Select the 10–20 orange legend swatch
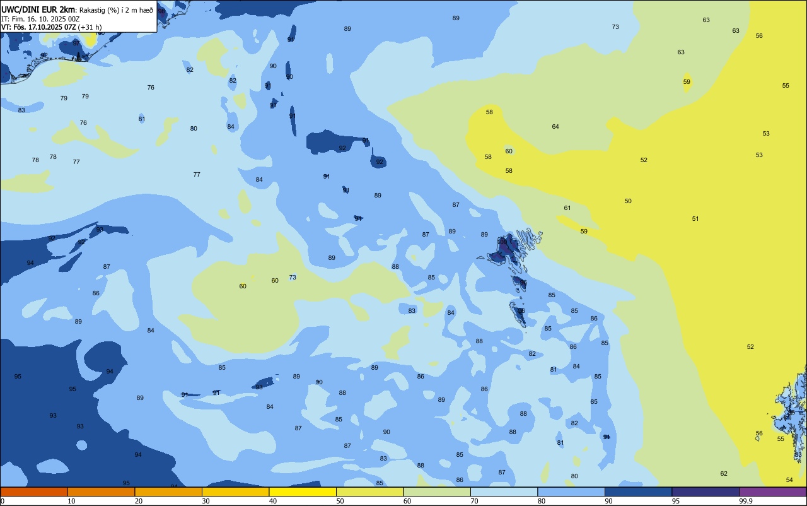The width and height of the screenshot is (807, 506). (101, 491)
